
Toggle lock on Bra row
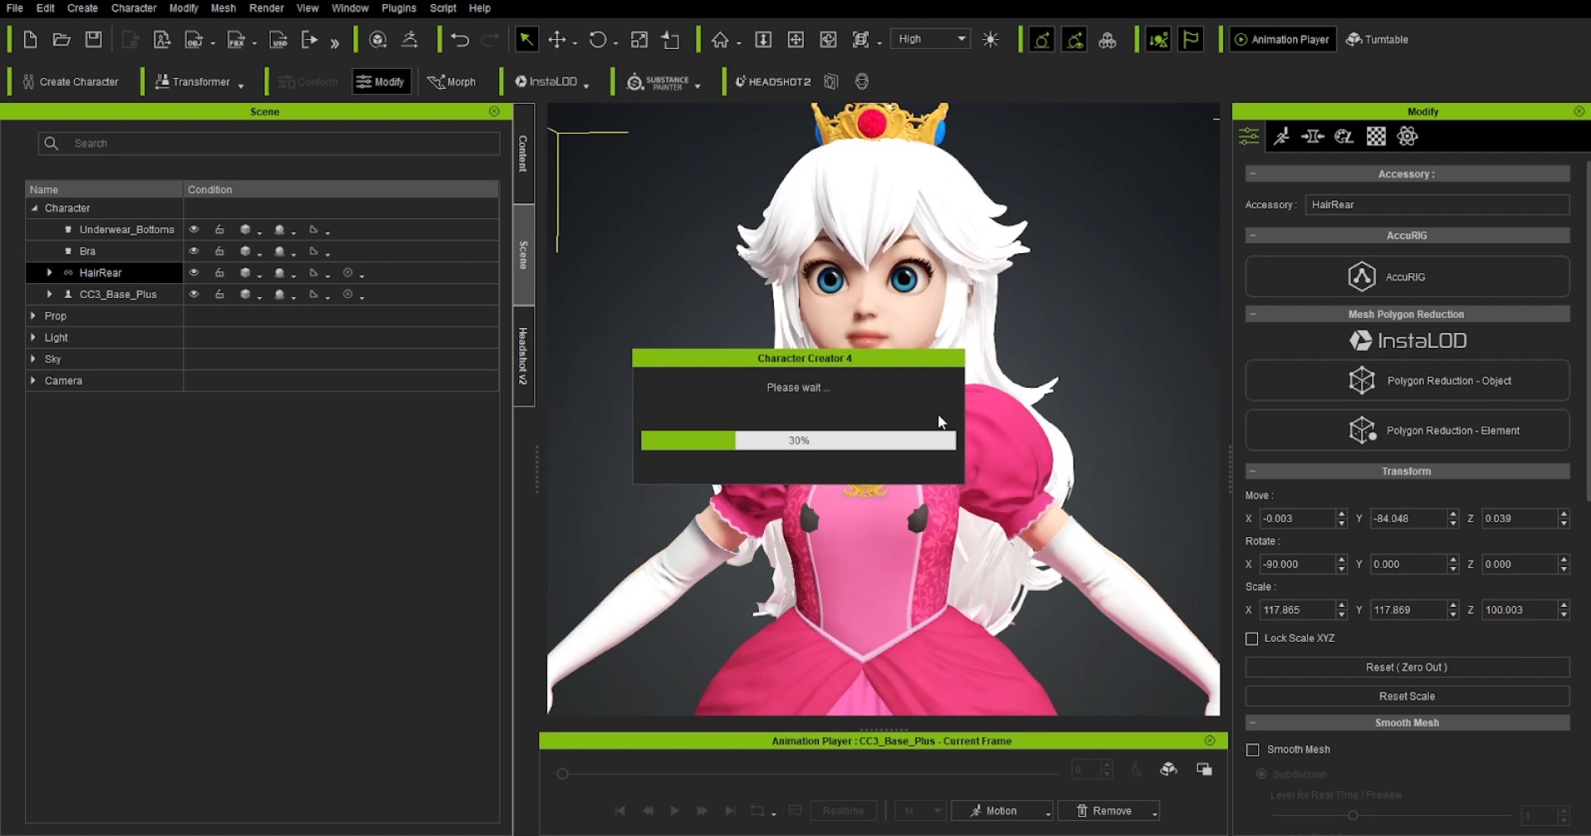[219, 252]
